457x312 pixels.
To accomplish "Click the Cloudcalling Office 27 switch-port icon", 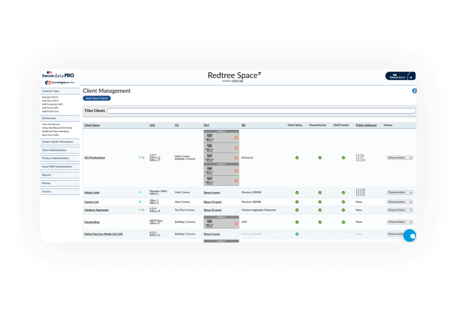I will (x=209, y=221).
